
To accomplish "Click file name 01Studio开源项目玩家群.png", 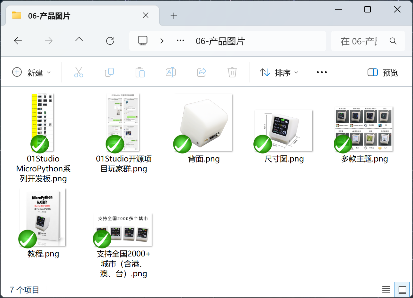I will [124, 164].
